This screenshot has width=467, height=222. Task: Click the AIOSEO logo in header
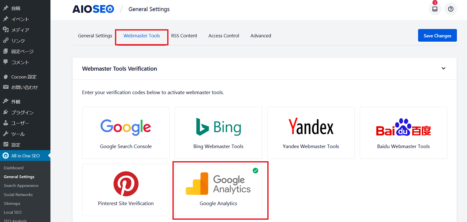point(93,9)
